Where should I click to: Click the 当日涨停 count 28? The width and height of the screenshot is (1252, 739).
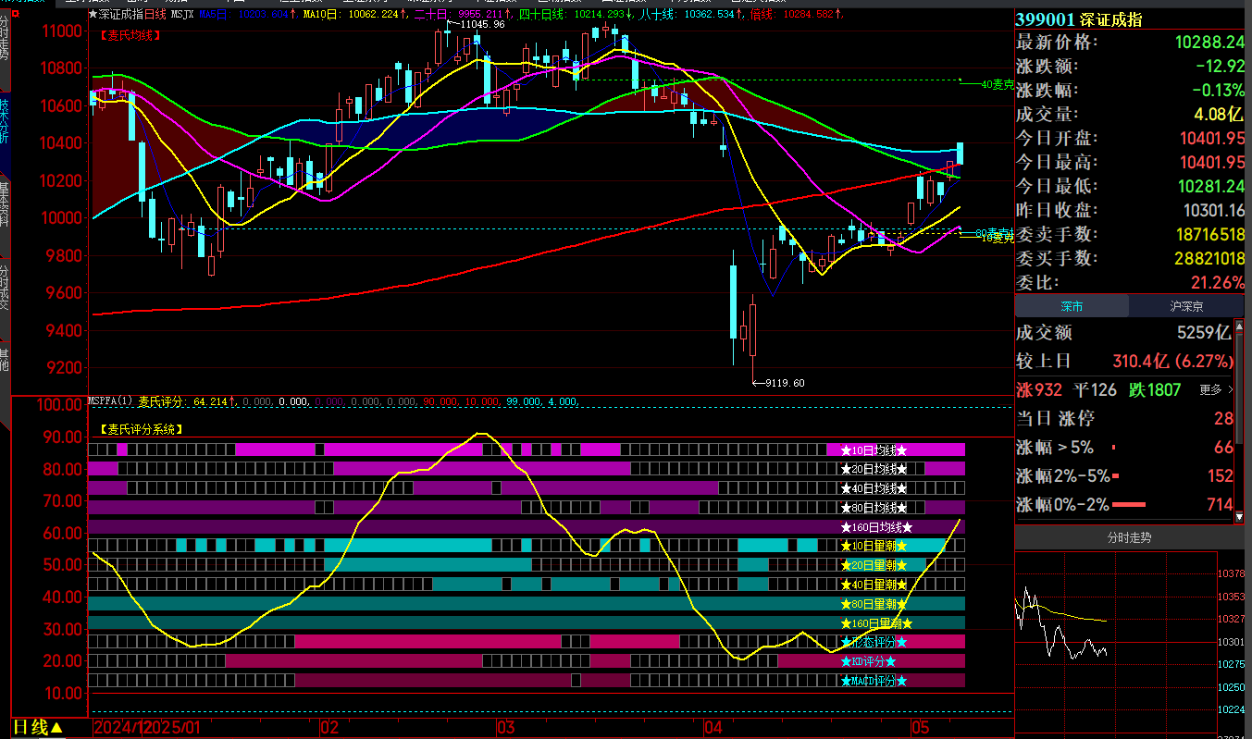click(1223, 419)
